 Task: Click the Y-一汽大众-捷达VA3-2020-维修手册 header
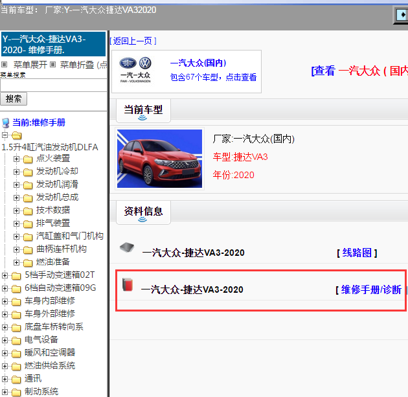54,44
